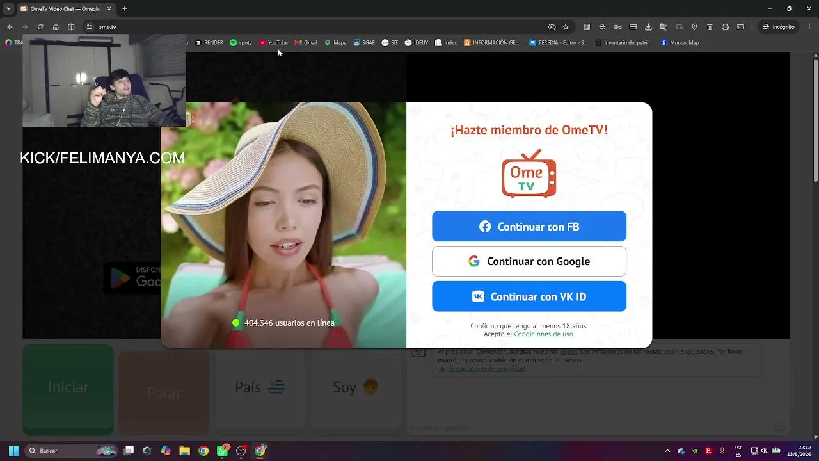Open the MonteviMap bookmark

click(x=680, y=43)
